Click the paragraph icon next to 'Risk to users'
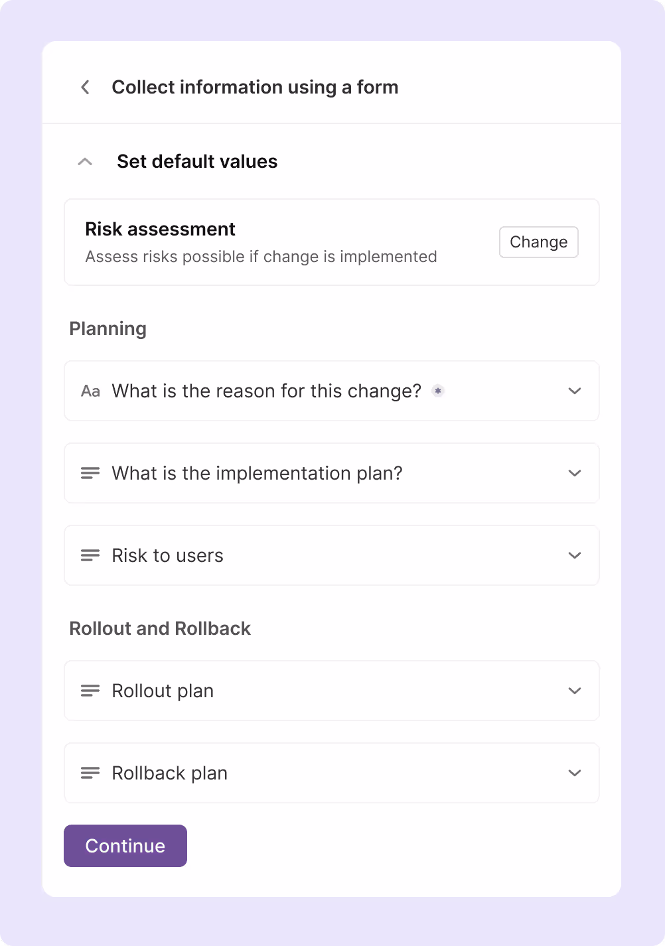Image resolution: width=665 pixels, height=946 pixels. (x=90, y=555)
